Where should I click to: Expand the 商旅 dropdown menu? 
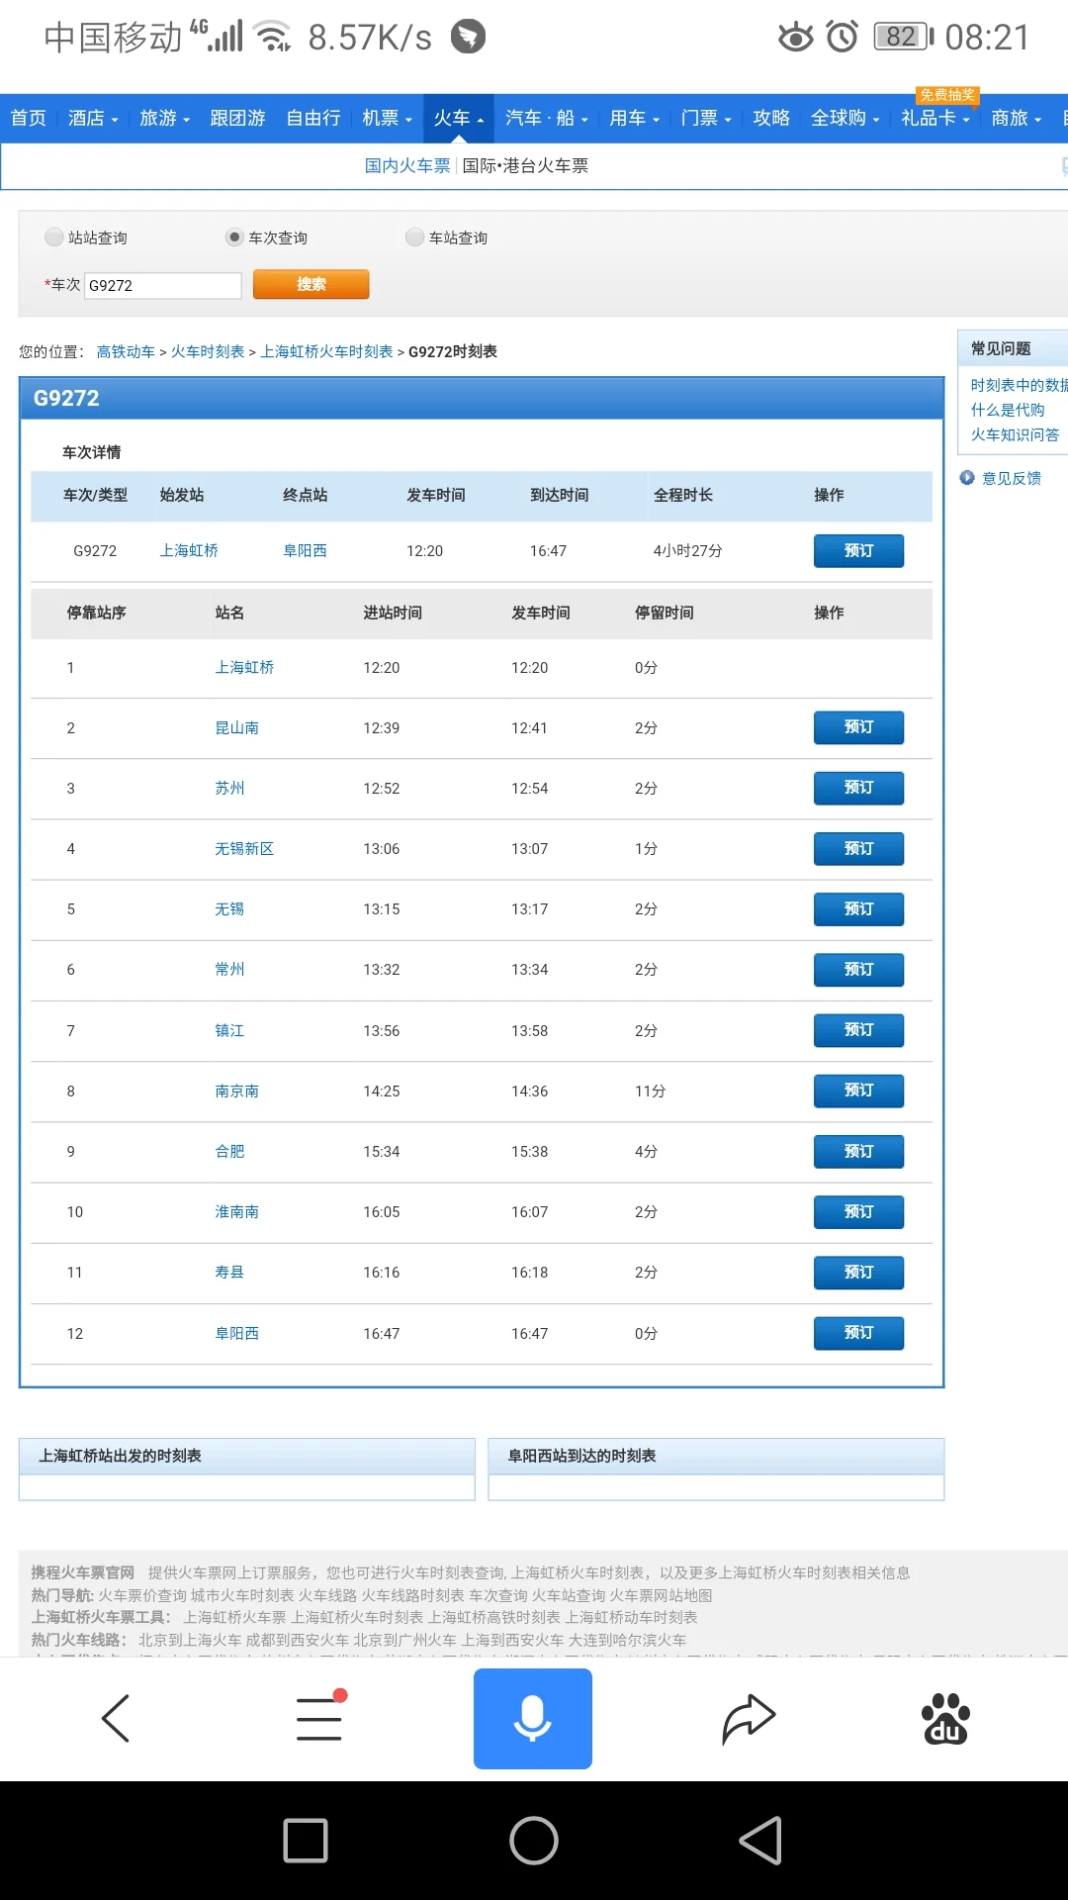(x=1017, y=118)
